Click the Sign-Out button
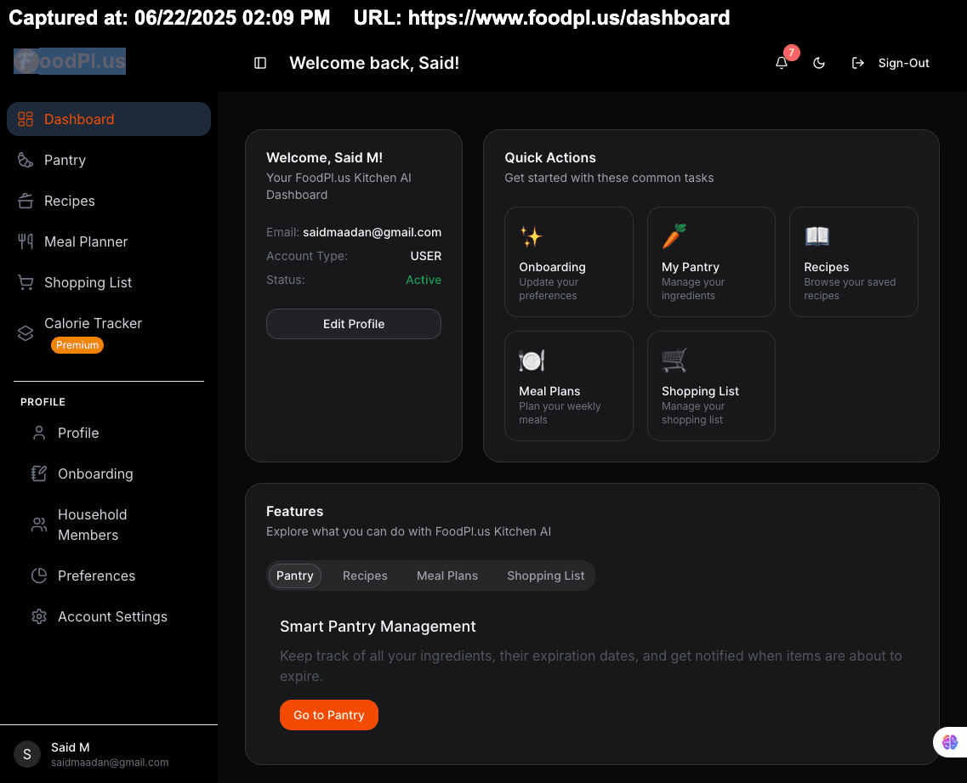This screenshot has width=967, height=783. 890,63
